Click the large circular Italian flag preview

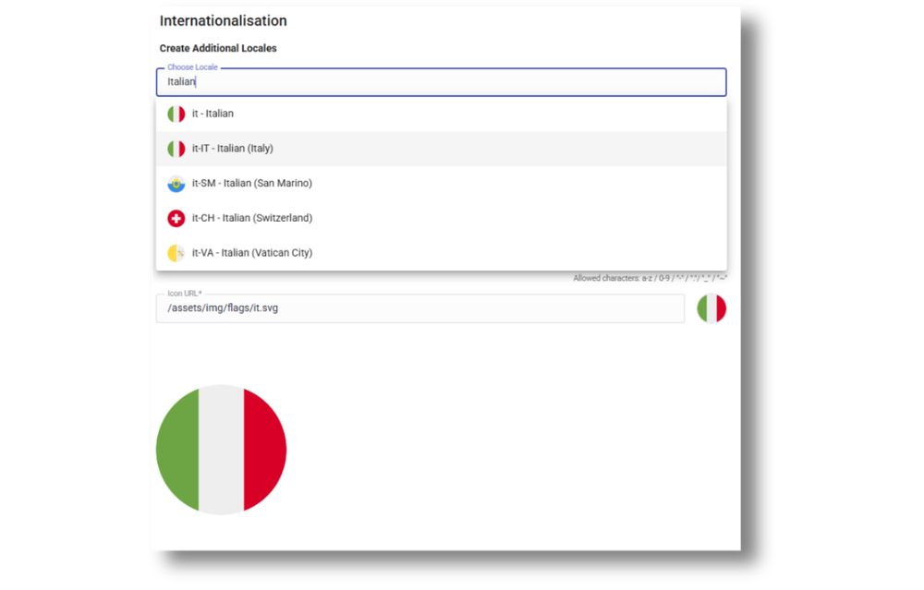pyautogui.click(x=222, y=450)
